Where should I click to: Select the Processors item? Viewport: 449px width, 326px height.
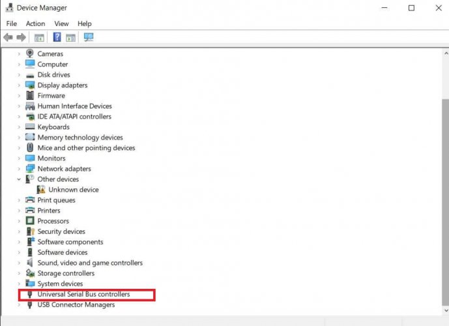53,221
